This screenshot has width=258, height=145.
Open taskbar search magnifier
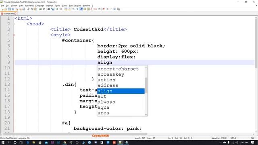click(9, 142)
